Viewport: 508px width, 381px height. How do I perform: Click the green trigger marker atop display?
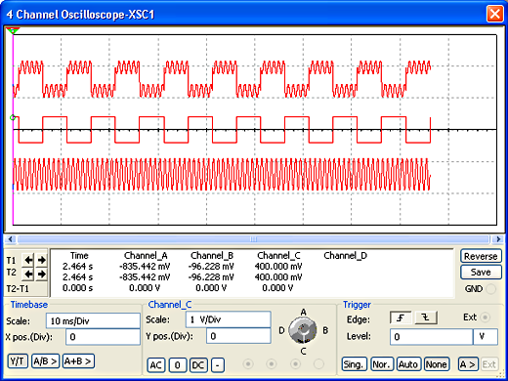pyautogui.click(x=13, y=30)
